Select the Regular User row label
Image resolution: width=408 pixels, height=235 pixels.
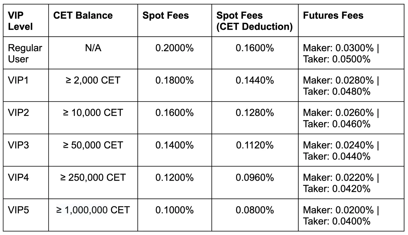[26, 53]
